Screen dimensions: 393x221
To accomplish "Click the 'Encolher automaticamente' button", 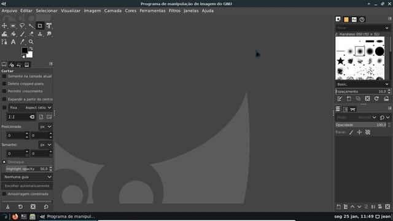I will pyautogui.click(x=27, y=186).
